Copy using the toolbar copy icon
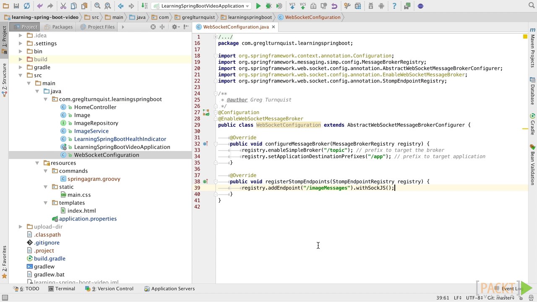 [74, 6]
